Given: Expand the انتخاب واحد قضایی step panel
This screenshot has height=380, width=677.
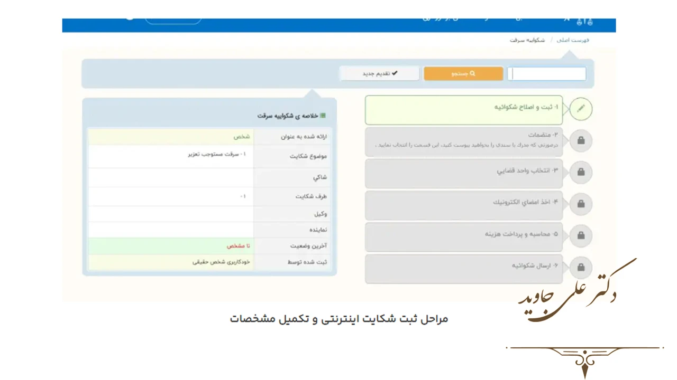Looking at the screenshot, I should 464,172.
